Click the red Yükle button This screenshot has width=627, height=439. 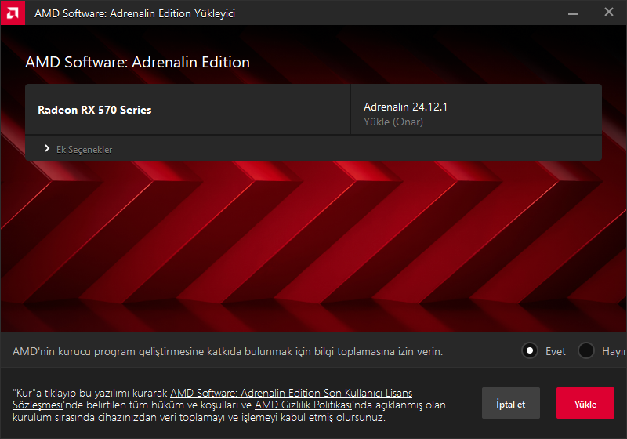click(x=585, y=403)
